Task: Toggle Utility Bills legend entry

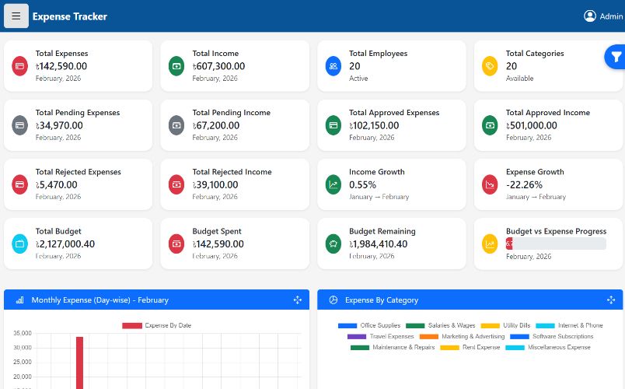Action: [505, 325]
